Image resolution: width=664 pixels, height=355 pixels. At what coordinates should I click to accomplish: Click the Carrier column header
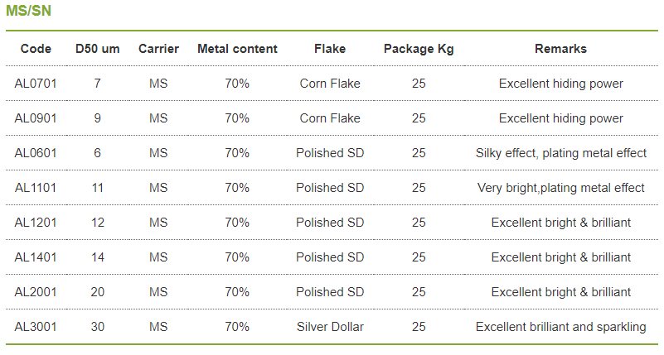pyautogui.click(x=159, y=49)
